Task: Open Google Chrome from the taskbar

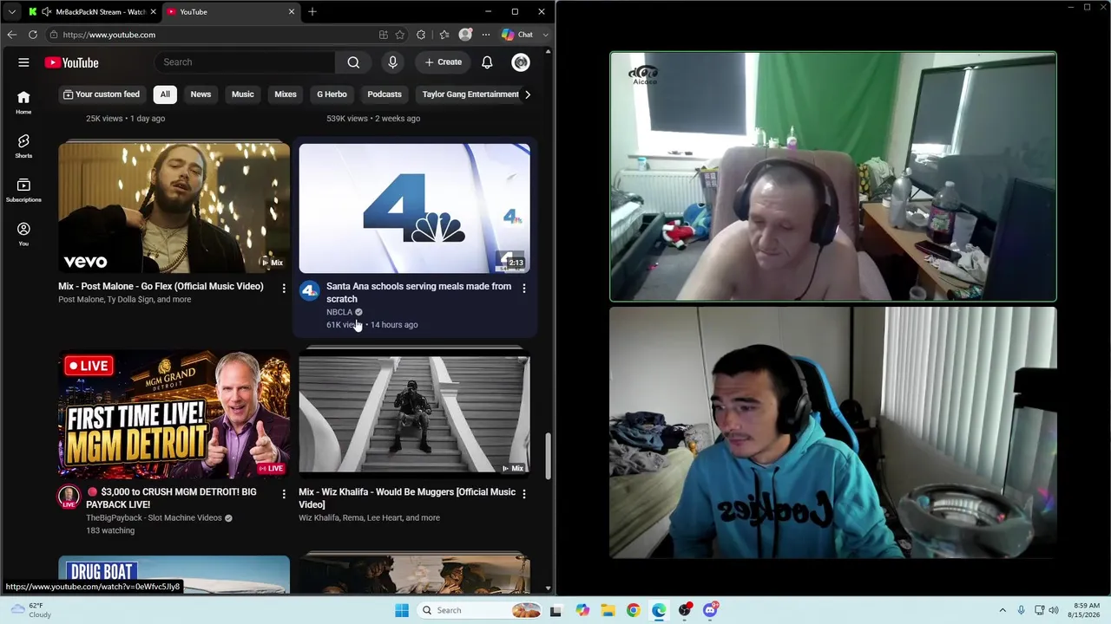Action: (x=634, y=610)
